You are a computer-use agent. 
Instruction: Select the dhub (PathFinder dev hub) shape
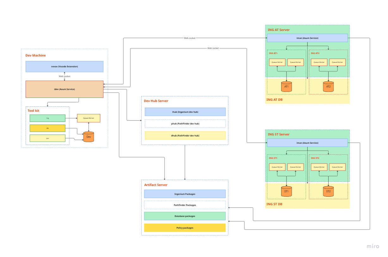coord(185,135)
